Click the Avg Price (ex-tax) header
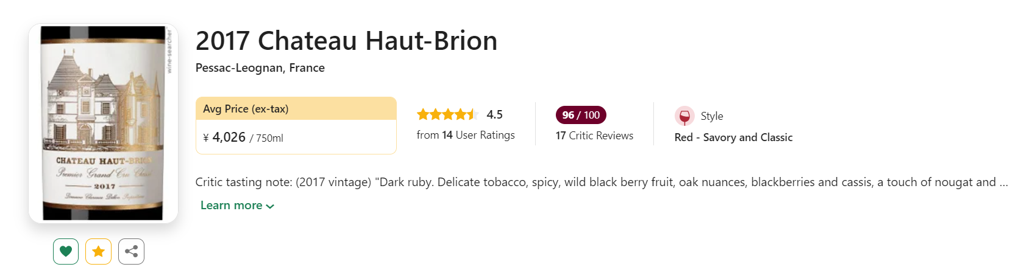The height and width of the screenshot is (267, 1030). (246, 109)
